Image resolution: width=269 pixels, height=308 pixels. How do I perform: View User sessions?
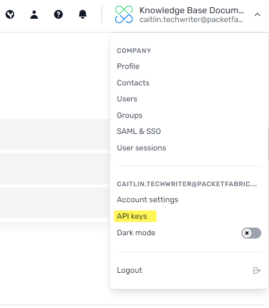[142, 148]
